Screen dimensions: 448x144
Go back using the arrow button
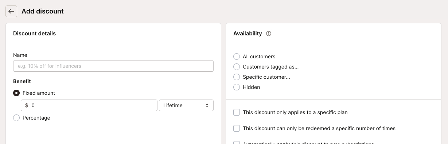coord(11,11)
